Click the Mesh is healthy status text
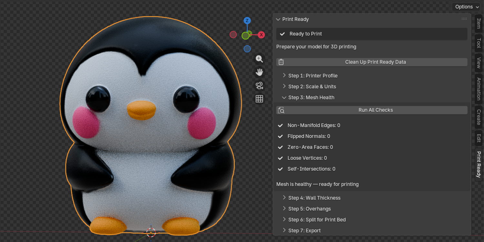 (318, 184)
